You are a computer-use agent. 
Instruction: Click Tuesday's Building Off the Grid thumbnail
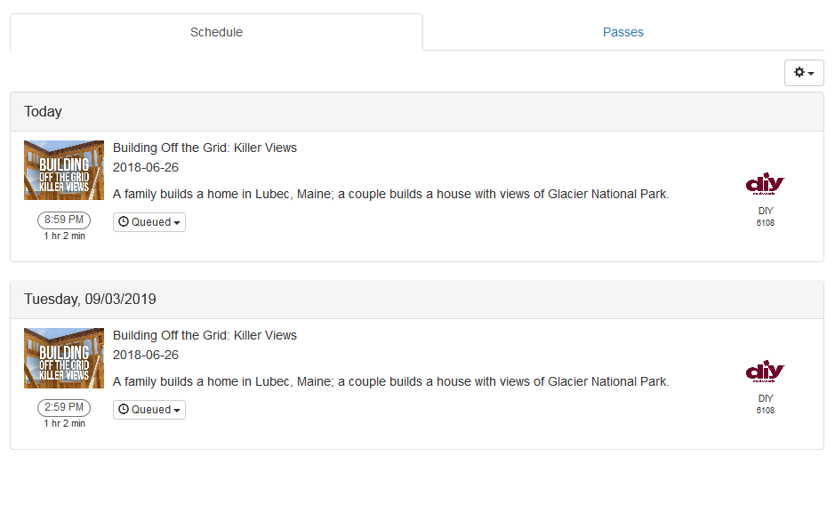(64, 357)
